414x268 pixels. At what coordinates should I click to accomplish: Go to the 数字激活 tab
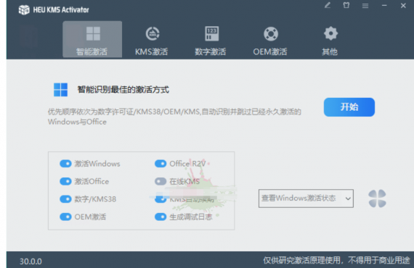click(211, 41)
